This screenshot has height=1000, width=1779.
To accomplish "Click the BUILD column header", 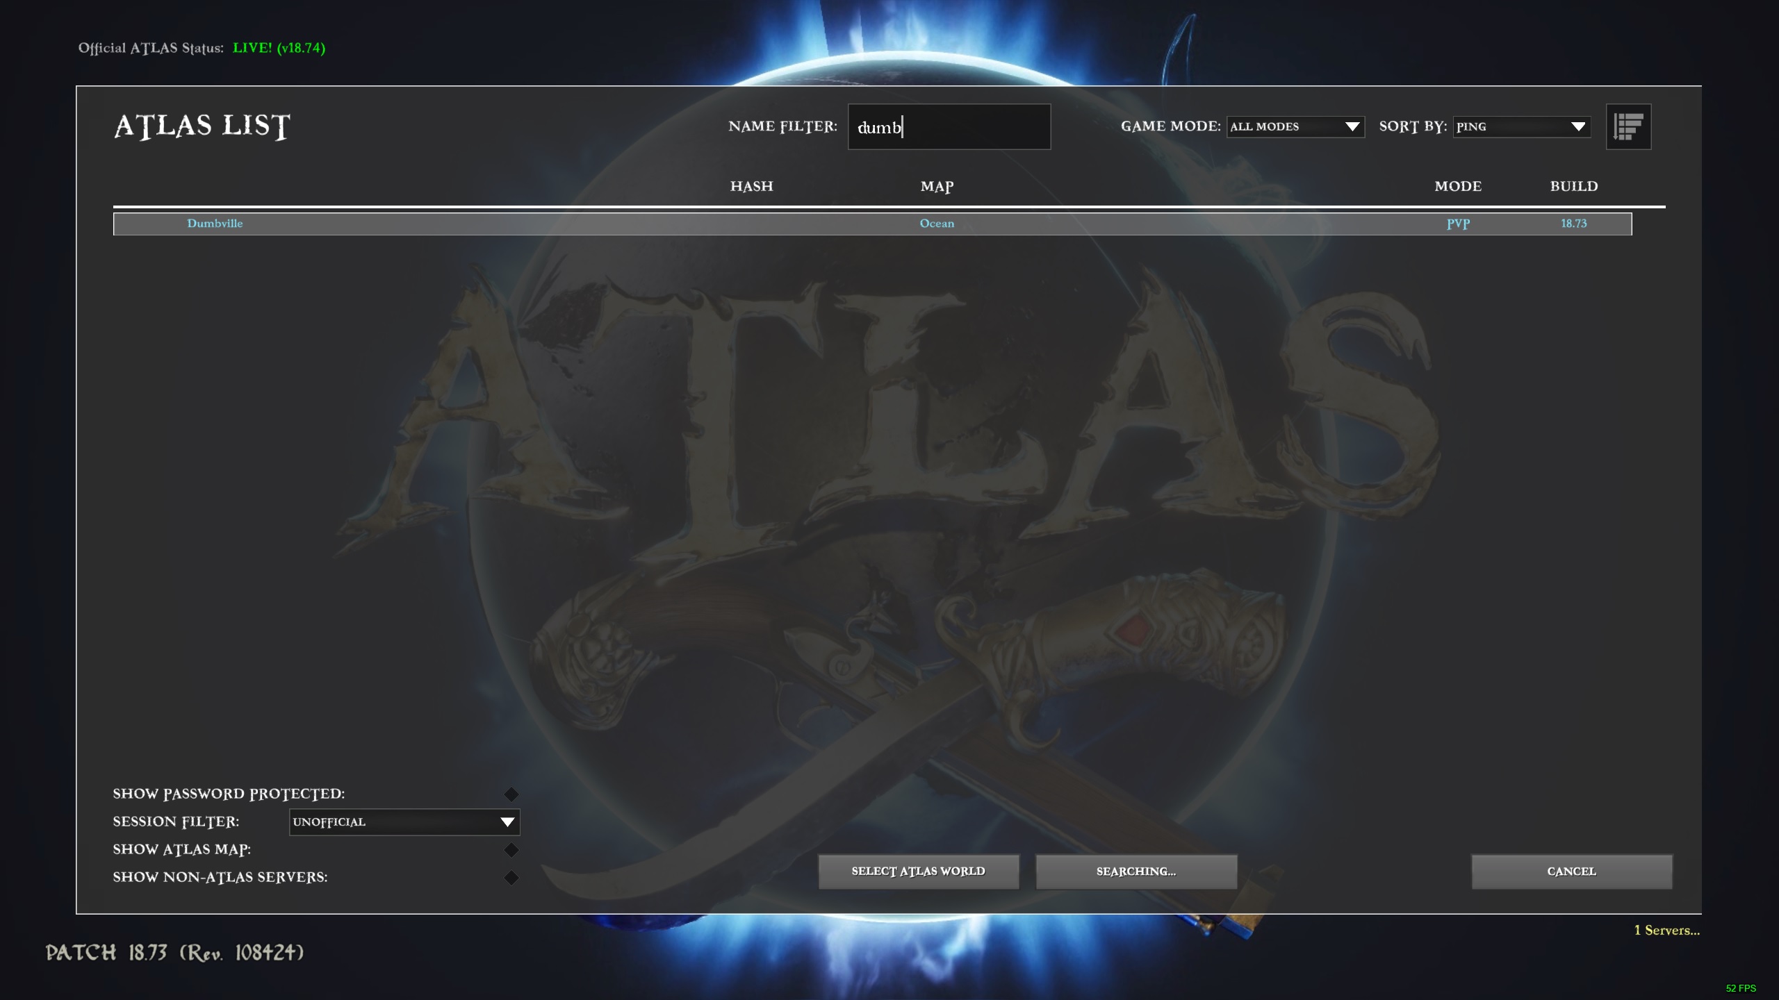I will [1574, 186].
